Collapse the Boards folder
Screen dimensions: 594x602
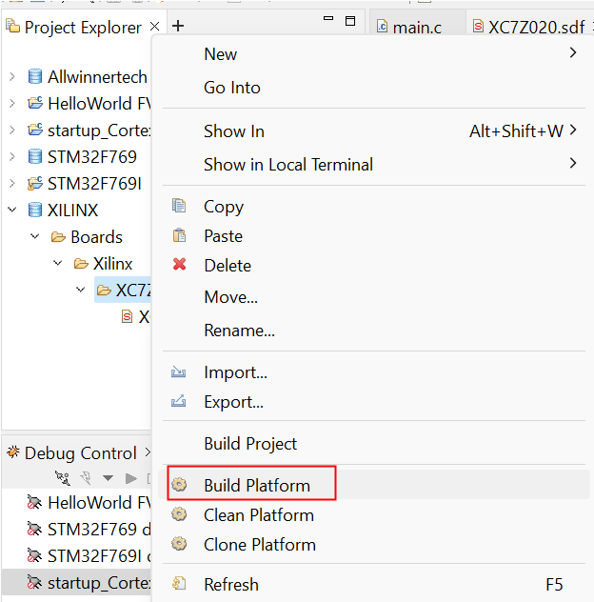pyautogui.click(x=34, y=237)
